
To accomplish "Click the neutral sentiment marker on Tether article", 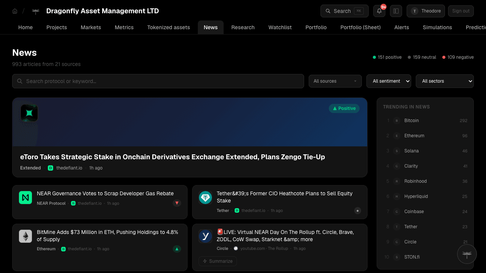I will pyautogui.click(x=357, y=210).
